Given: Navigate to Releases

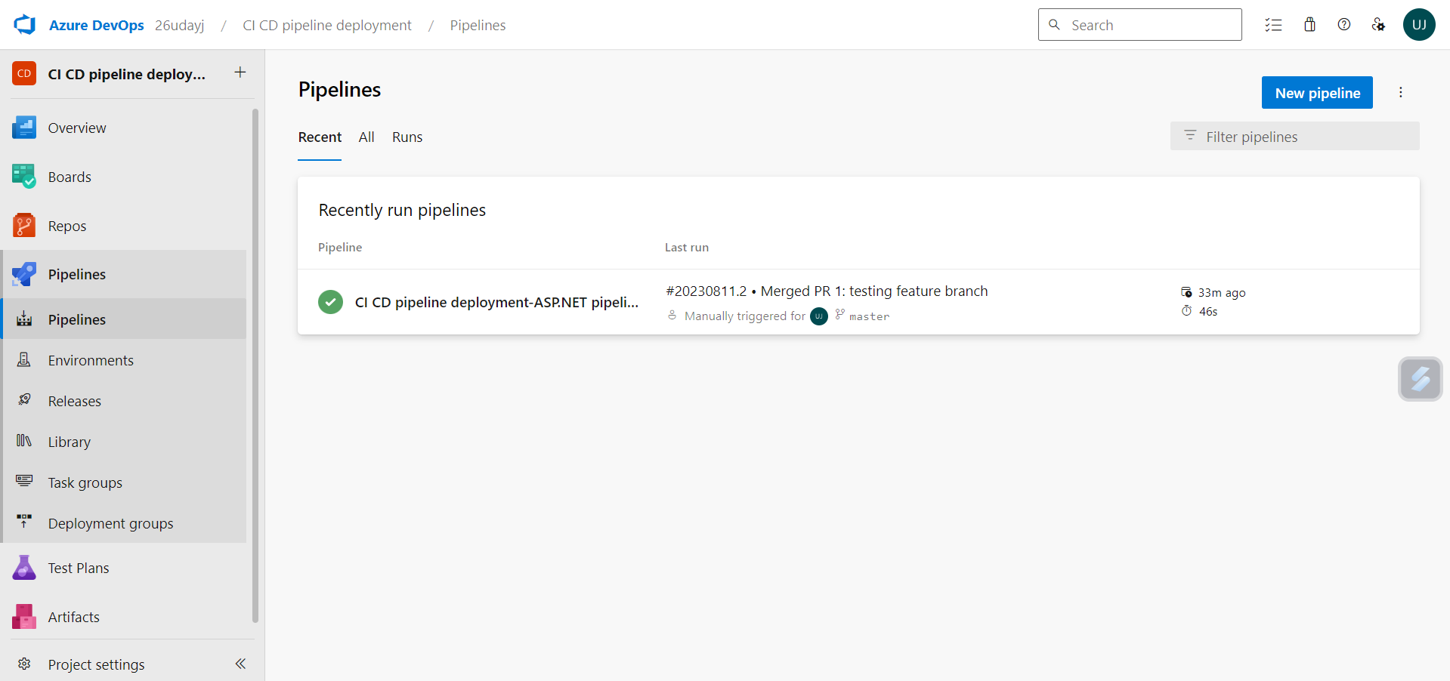Looking at the screenshot, I should pyautogui.click(x=73, y=401).
